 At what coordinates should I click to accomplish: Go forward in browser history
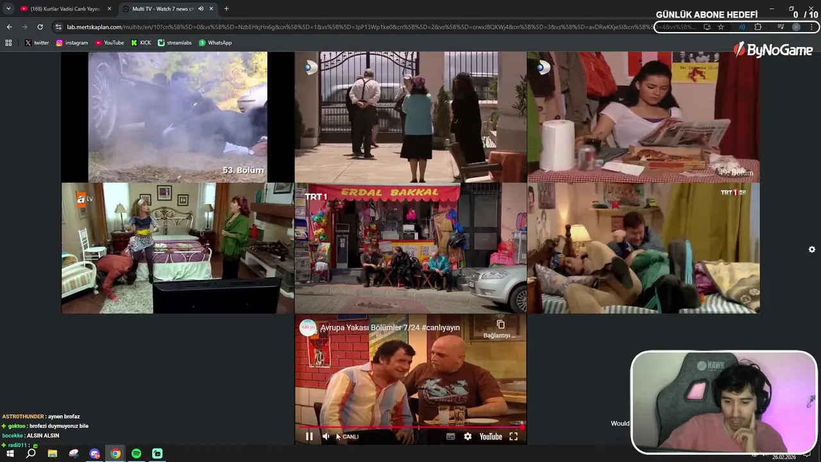click(24, 27)
